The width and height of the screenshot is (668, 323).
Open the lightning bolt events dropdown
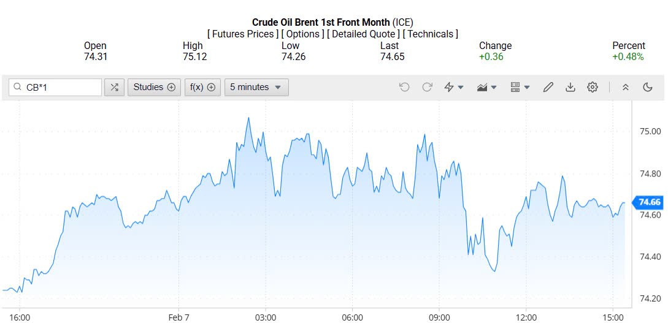pos(453,88)
